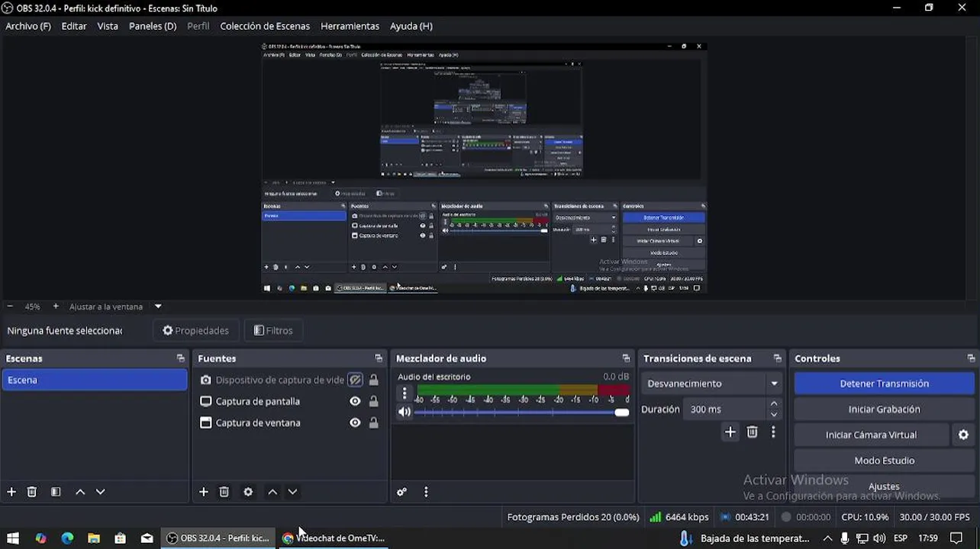980x549 pixels.
Task: Move source down arrow in Fuentes panel
Action: [292, 492]
